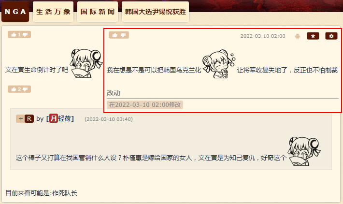
Task: Open the 国际新闻 board
Action: pos(98,12)
